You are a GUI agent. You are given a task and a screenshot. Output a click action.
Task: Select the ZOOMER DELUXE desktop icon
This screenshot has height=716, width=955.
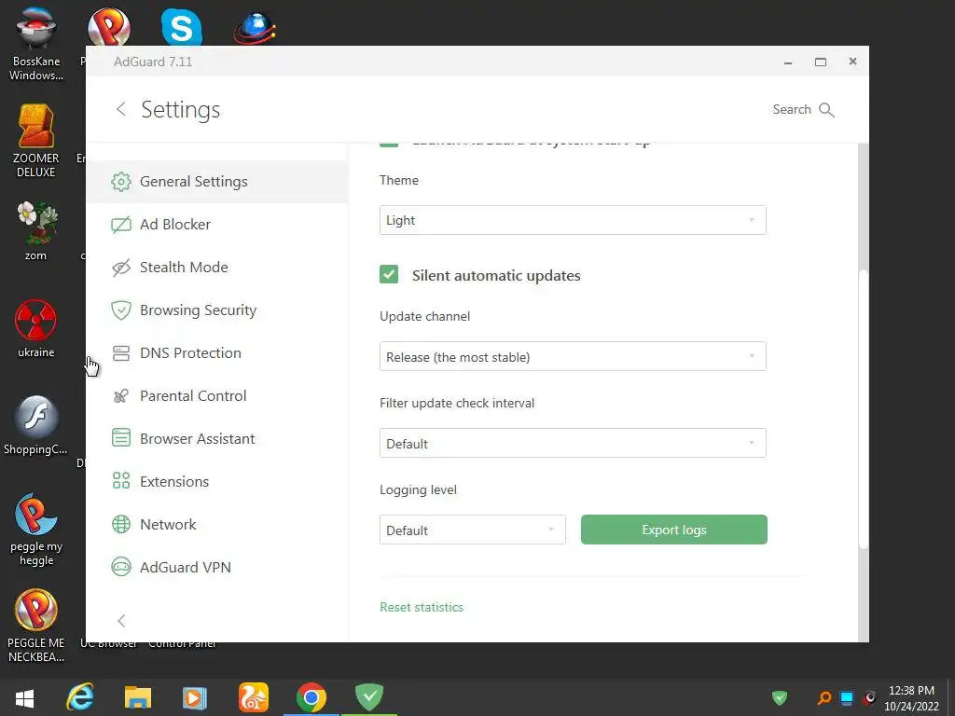point(36,141)
